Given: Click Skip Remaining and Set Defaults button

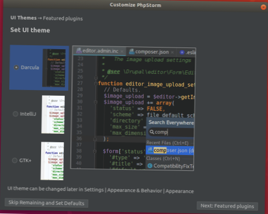Looking at the screenshot, I should click(x=47, y=203).
